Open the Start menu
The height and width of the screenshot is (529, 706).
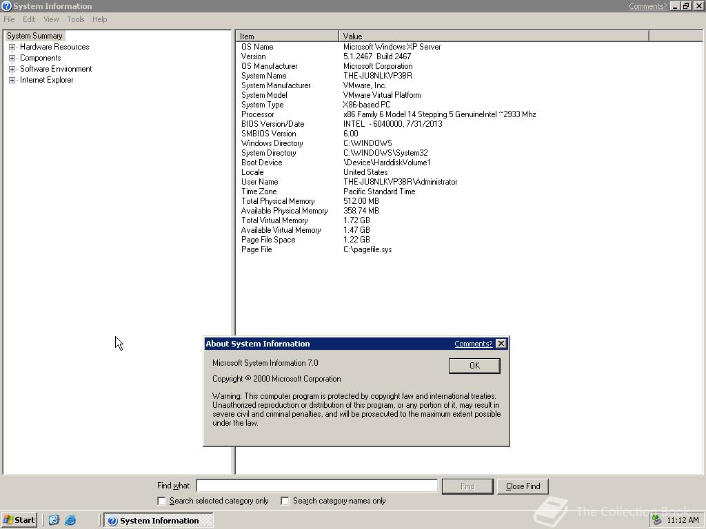click(19, 520)
